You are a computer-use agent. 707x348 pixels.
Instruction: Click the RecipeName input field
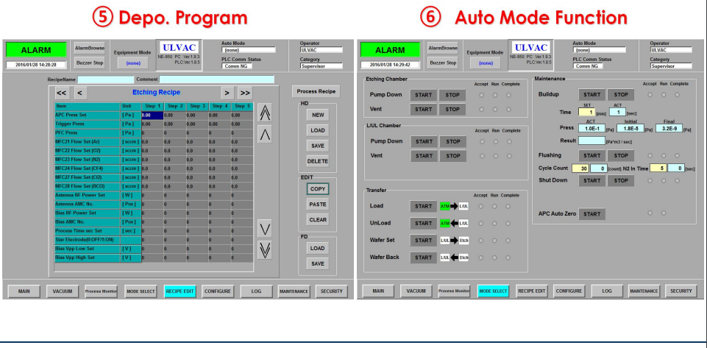(106, 79)
